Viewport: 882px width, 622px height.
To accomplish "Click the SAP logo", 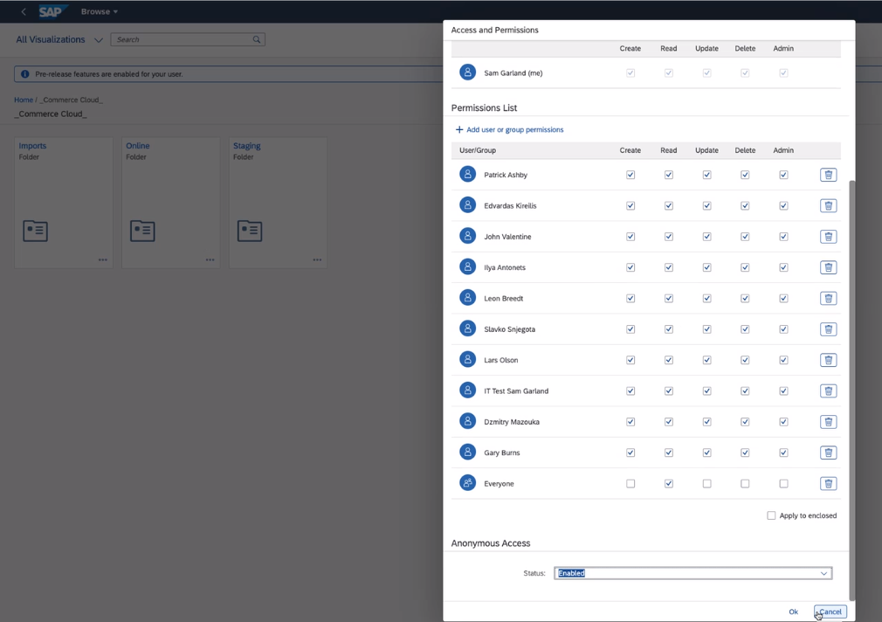I will [52, 11].
